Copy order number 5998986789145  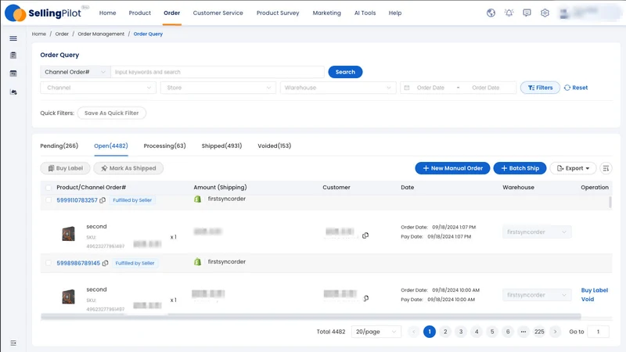tap(106, 263)
